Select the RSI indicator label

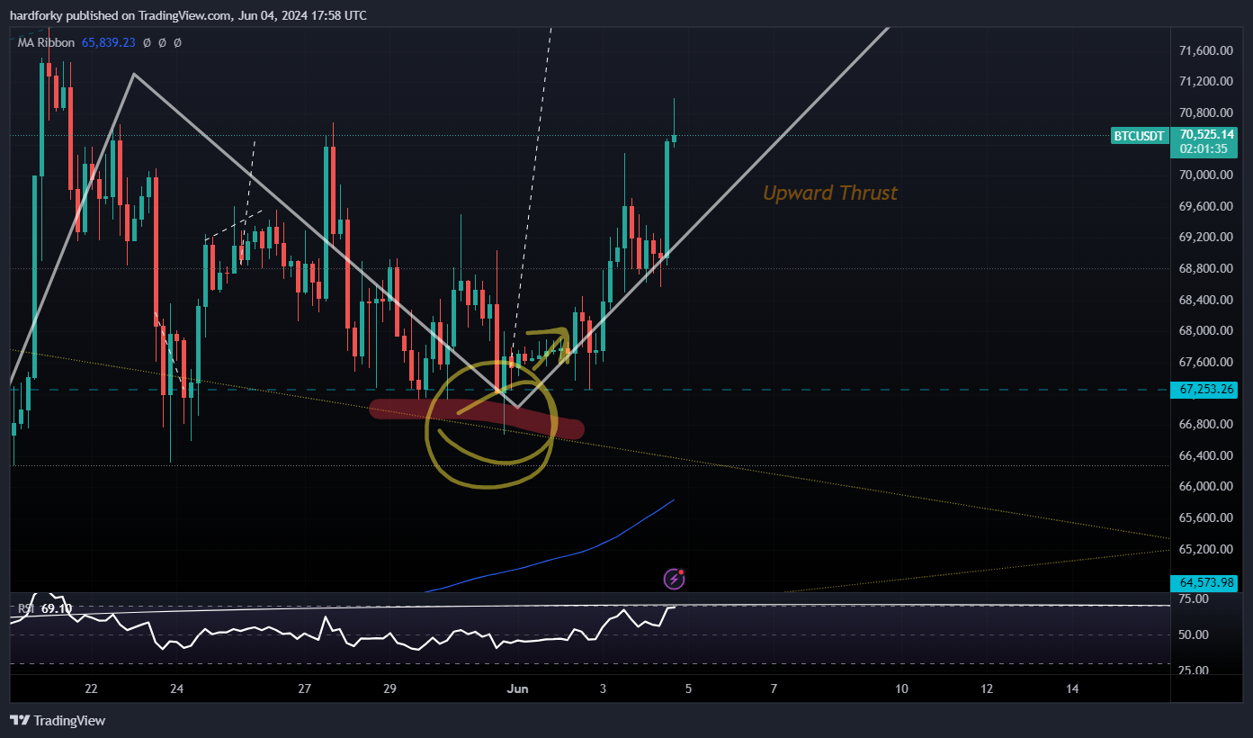click(27, 609)
